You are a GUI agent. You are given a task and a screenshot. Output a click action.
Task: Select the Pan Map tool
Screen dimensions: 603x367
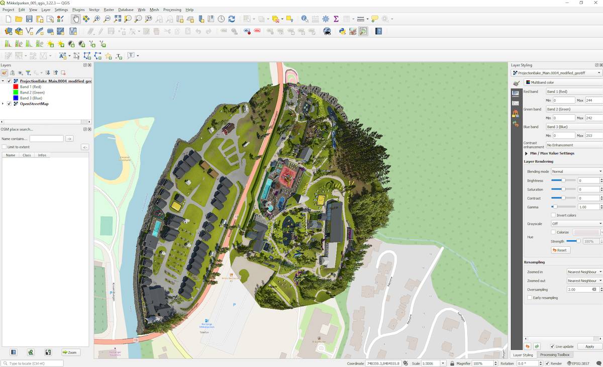click(76, 19)
